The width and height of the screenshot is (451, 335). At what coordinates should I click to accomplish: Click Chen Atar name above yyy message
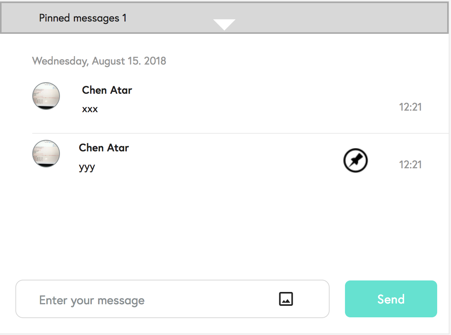(x=104, y=148)
